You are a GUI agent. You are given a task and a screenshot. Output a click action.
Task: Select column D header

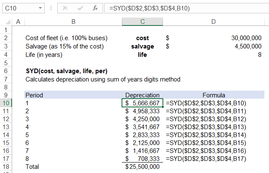point(214,21)
